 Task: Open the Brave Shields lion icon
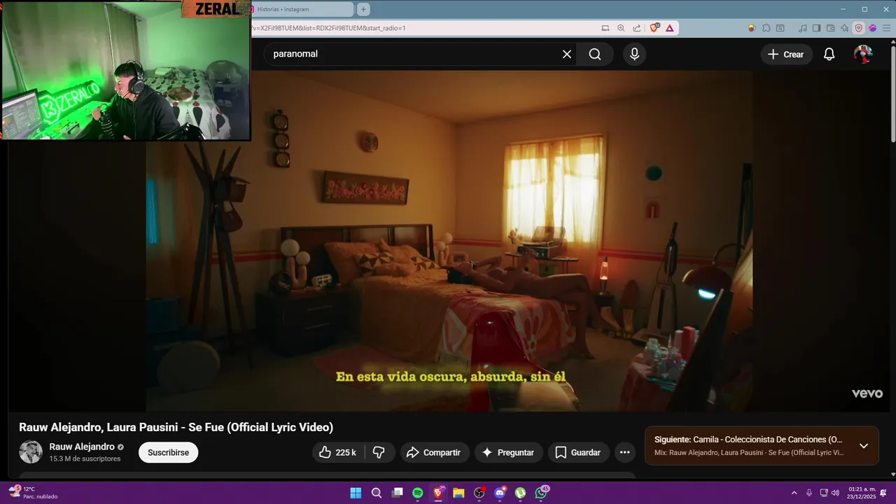click(x=654, y=28)
